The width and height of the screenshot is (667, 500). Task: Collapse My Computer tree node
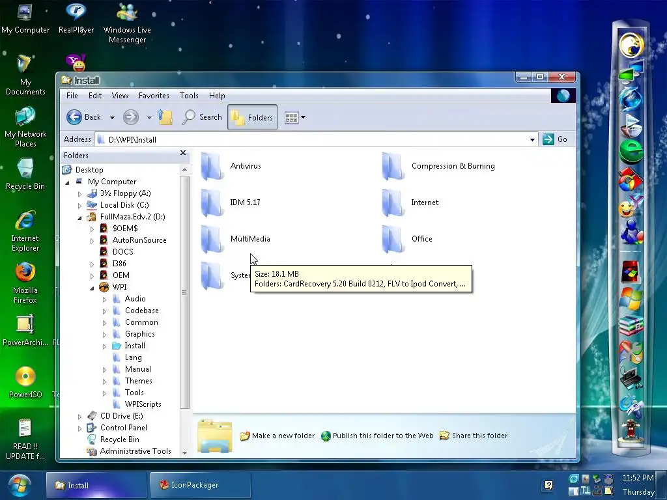point(67,182)
